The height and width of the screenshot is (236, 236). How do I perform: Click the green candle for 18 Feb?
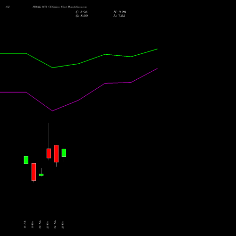tap(26, 160)
